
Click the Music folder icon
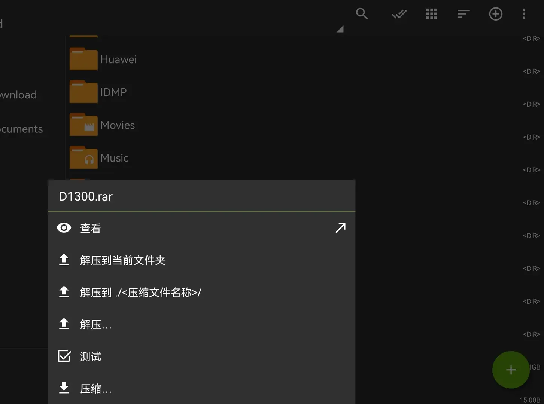83,158
